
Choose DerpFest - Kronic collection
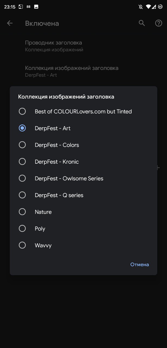coord(22,161)
